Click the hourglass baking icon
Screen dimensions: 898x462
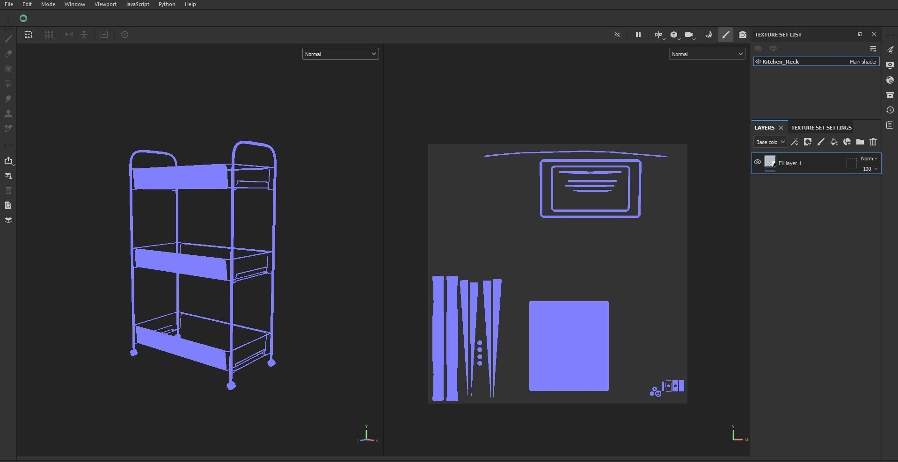pos(8,191)
